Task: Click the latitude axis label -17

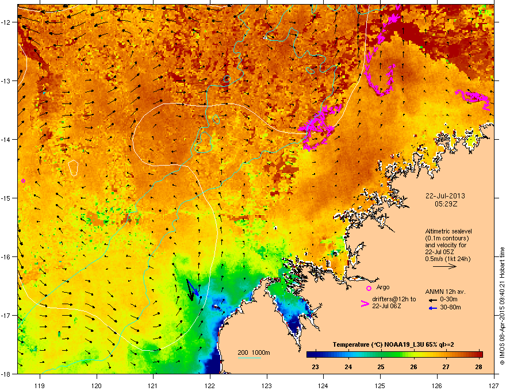Action: pos(6,315)
